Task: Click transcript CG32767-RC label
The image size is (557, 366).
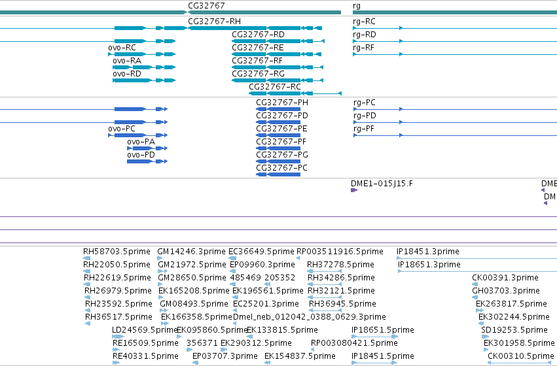Action: [x=275, y=87]
